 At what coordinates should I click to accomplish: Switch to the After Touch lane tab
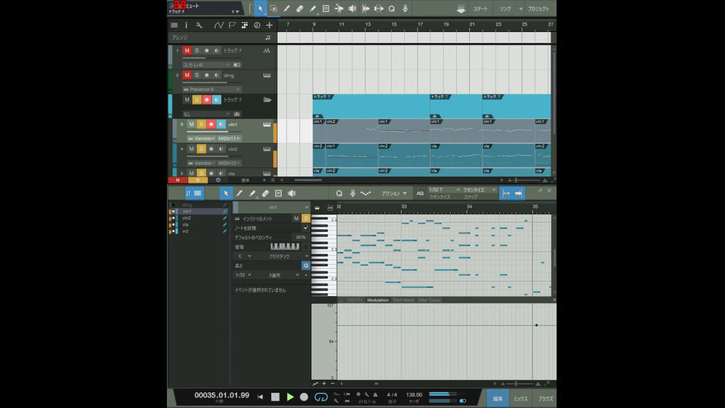pos(430,300)
